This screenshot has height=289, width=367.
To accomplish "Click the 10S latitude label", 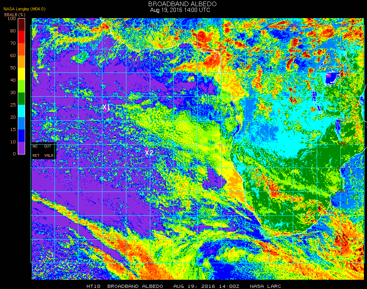I will point(343,120).
